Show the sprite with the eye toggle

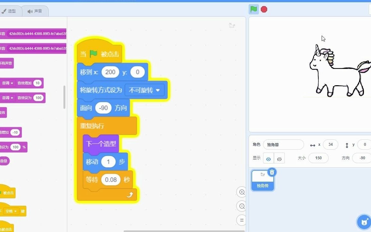[x=268, y=158]
